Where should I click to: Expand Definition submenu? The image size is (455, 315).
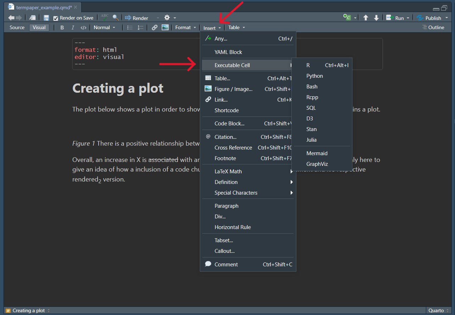(x=248, y=182)
